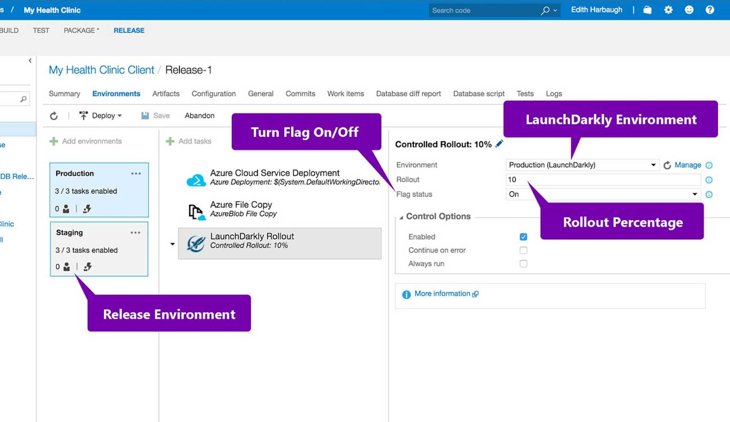The width and height of the screenshot is (730, 422).
Task: Check the Always run option
Action: (x=524, y=263)
